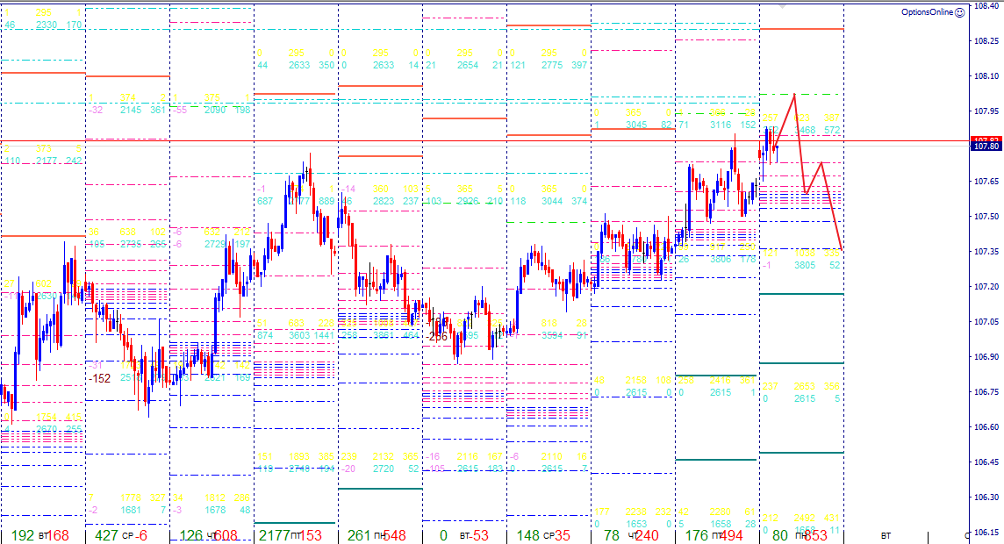
Task: Click the 106.60 price scale label
Action: 986,427
